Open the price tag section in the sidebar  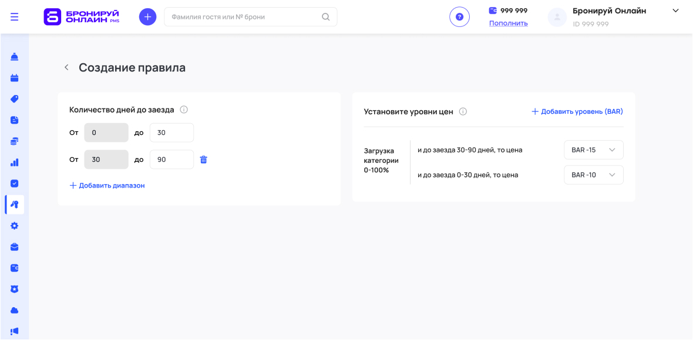pyautogui.click(x=15, y=99)
